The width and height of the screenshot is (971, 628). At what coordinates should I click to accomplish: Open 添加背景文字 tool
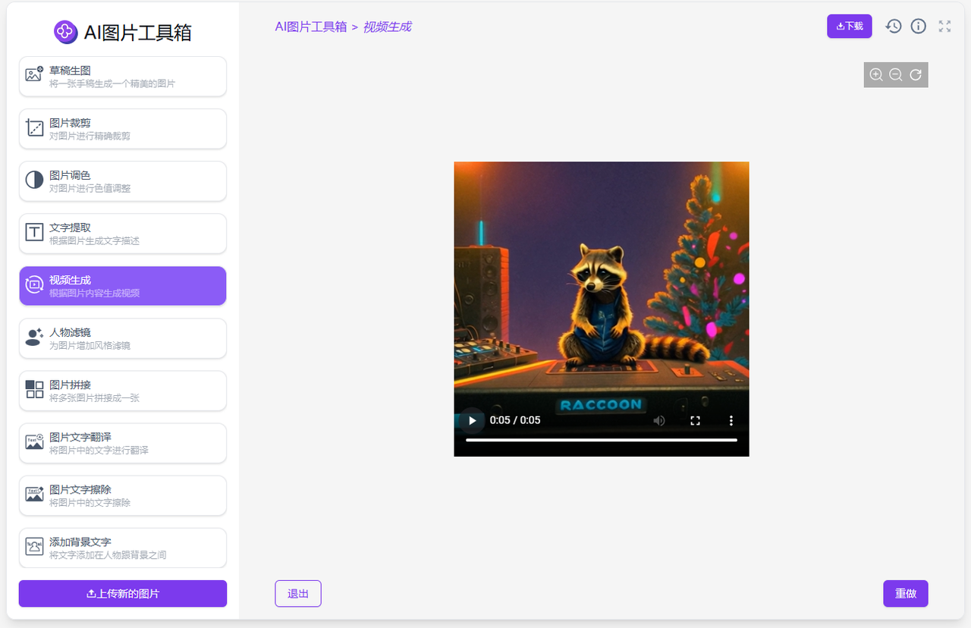[x=123, y=547]
